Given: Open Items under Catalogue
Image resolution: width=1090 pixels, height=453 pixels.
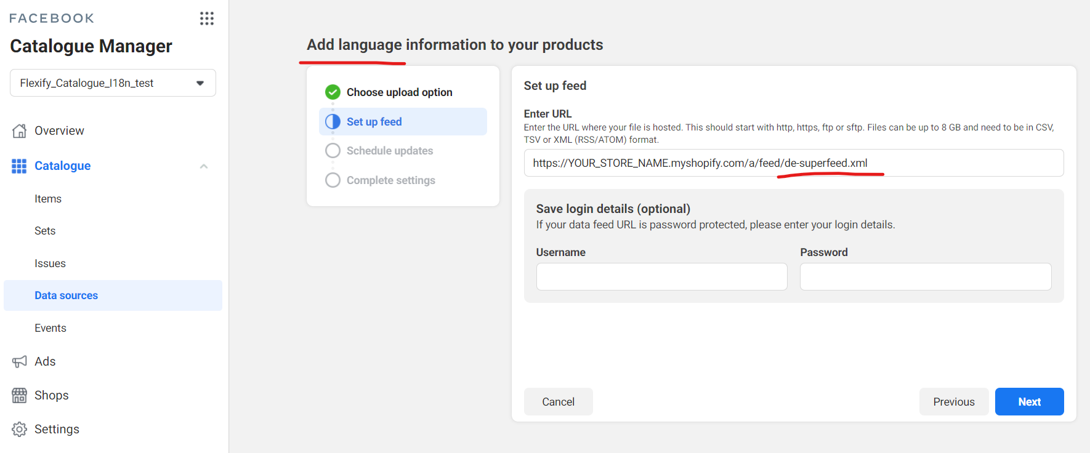Looking at the screenshot, I should click(x=48, y=199).
